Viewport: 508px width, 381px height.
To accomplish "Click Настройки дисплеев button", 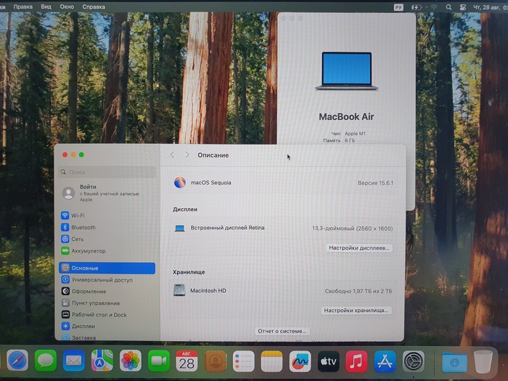I will [x=359, y=248].
